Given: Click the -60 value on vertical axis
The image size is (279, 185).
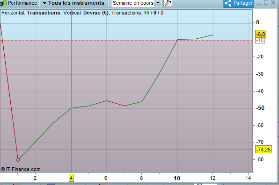Looking at the screenshot, I should coord(260,125).
